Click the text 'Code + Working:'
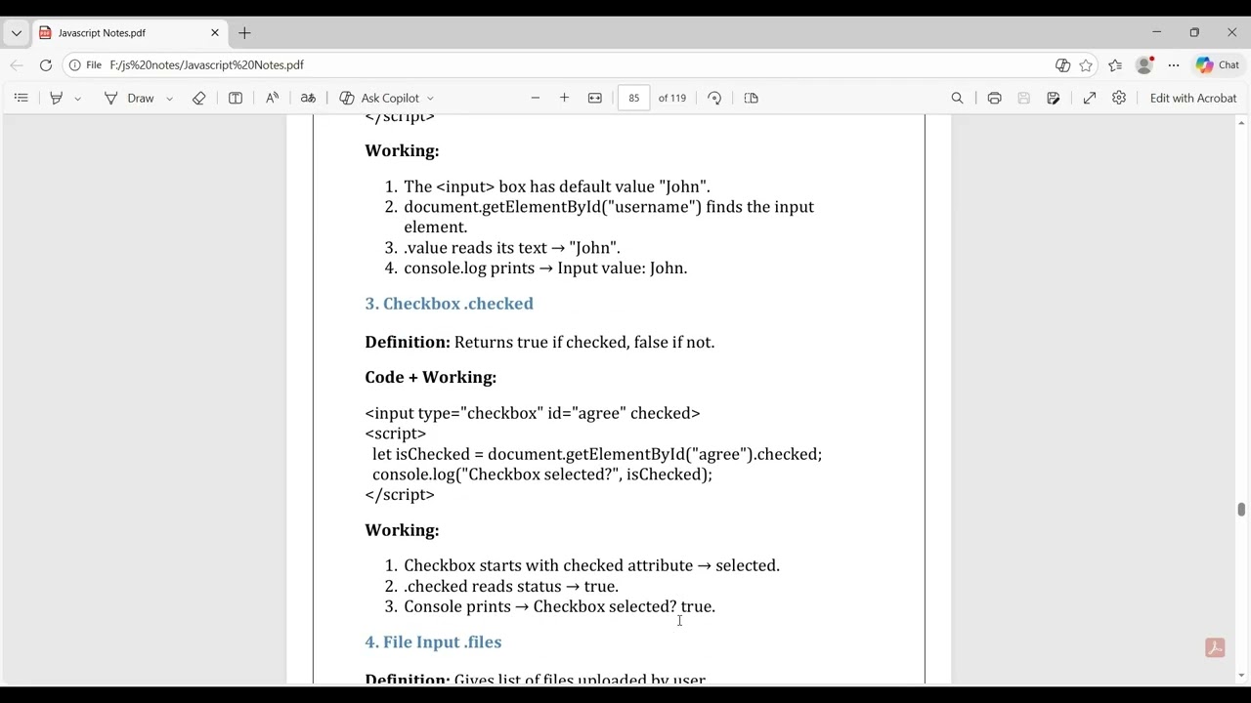 tap(431, 377)
